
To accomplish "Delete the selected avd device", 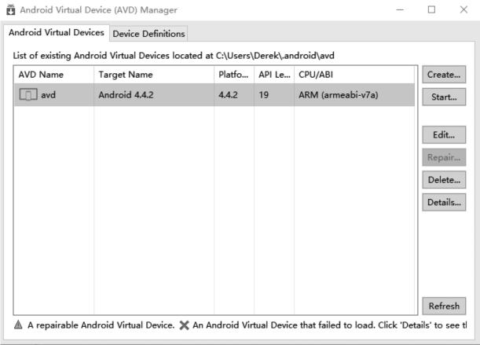I will (x=444, y=180).
